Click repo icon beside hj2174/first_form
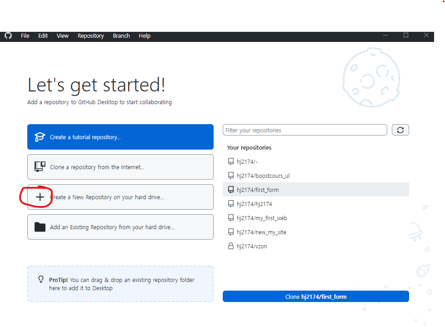445x327 pixels. pos(231,190)
